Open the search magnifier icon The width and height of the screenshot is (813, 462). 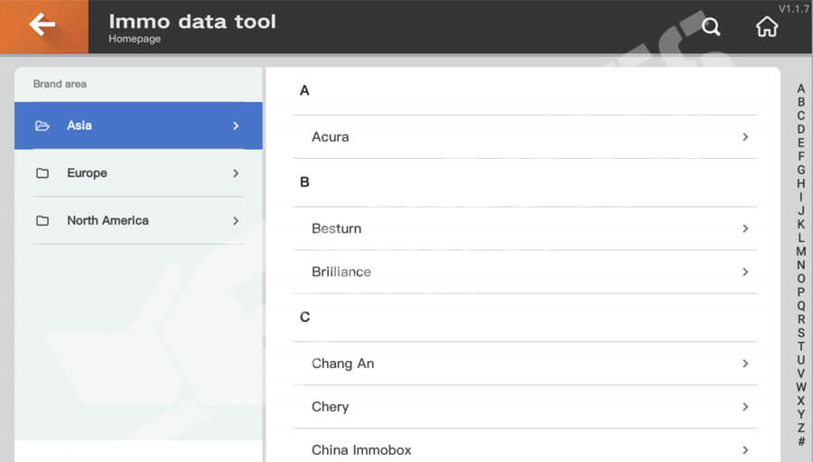pyautogui.click(x=711, y=27)
